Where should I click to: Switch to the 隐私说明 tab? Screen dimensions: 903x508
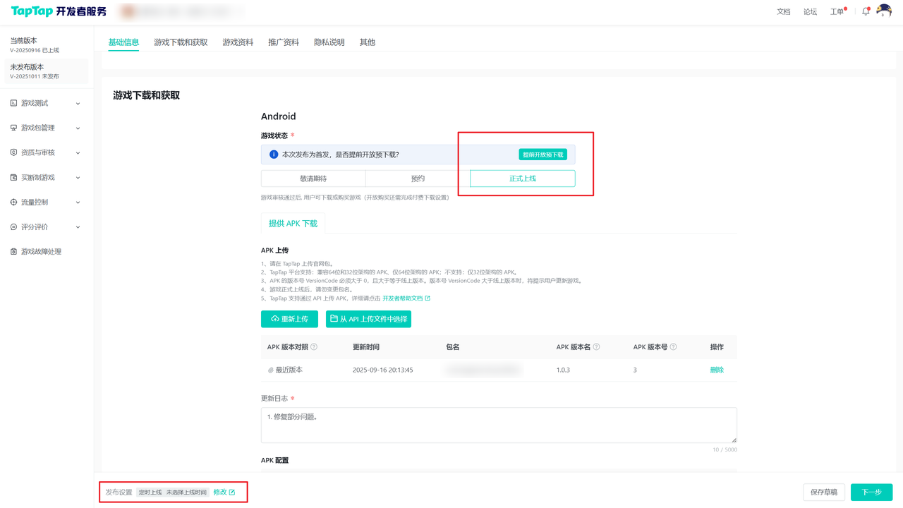pyautogui.click(x=329, y=42)
